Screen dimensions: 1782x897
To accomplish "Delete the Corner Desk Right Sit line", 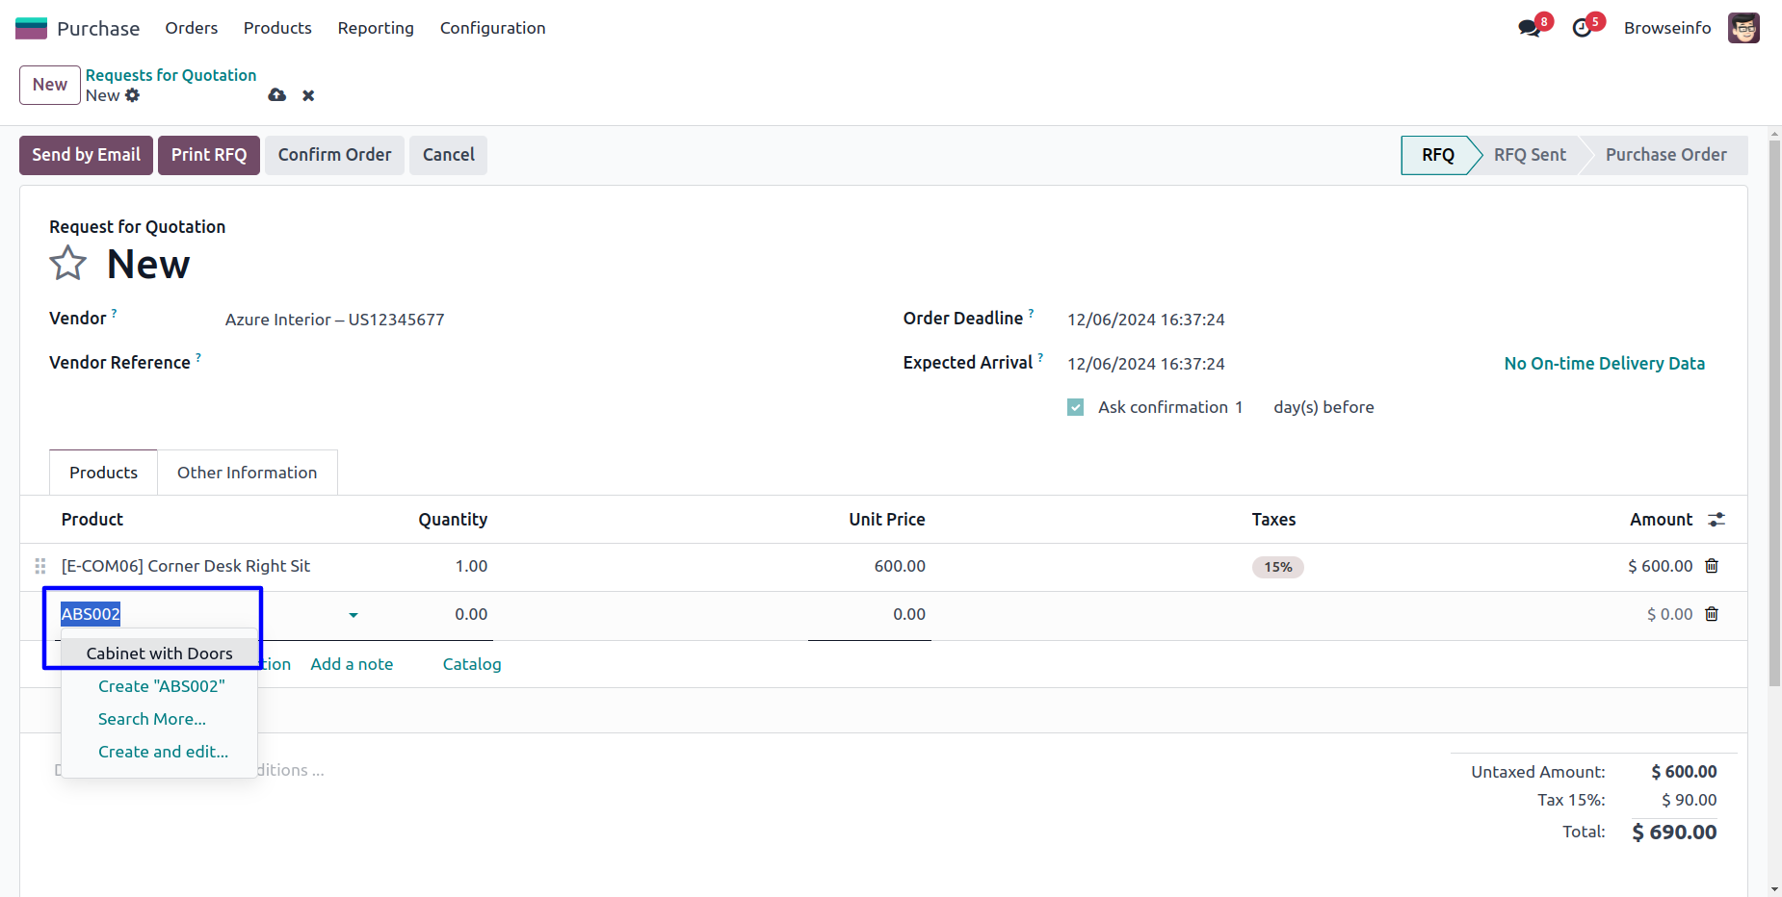I will [x=1712, y=566].
